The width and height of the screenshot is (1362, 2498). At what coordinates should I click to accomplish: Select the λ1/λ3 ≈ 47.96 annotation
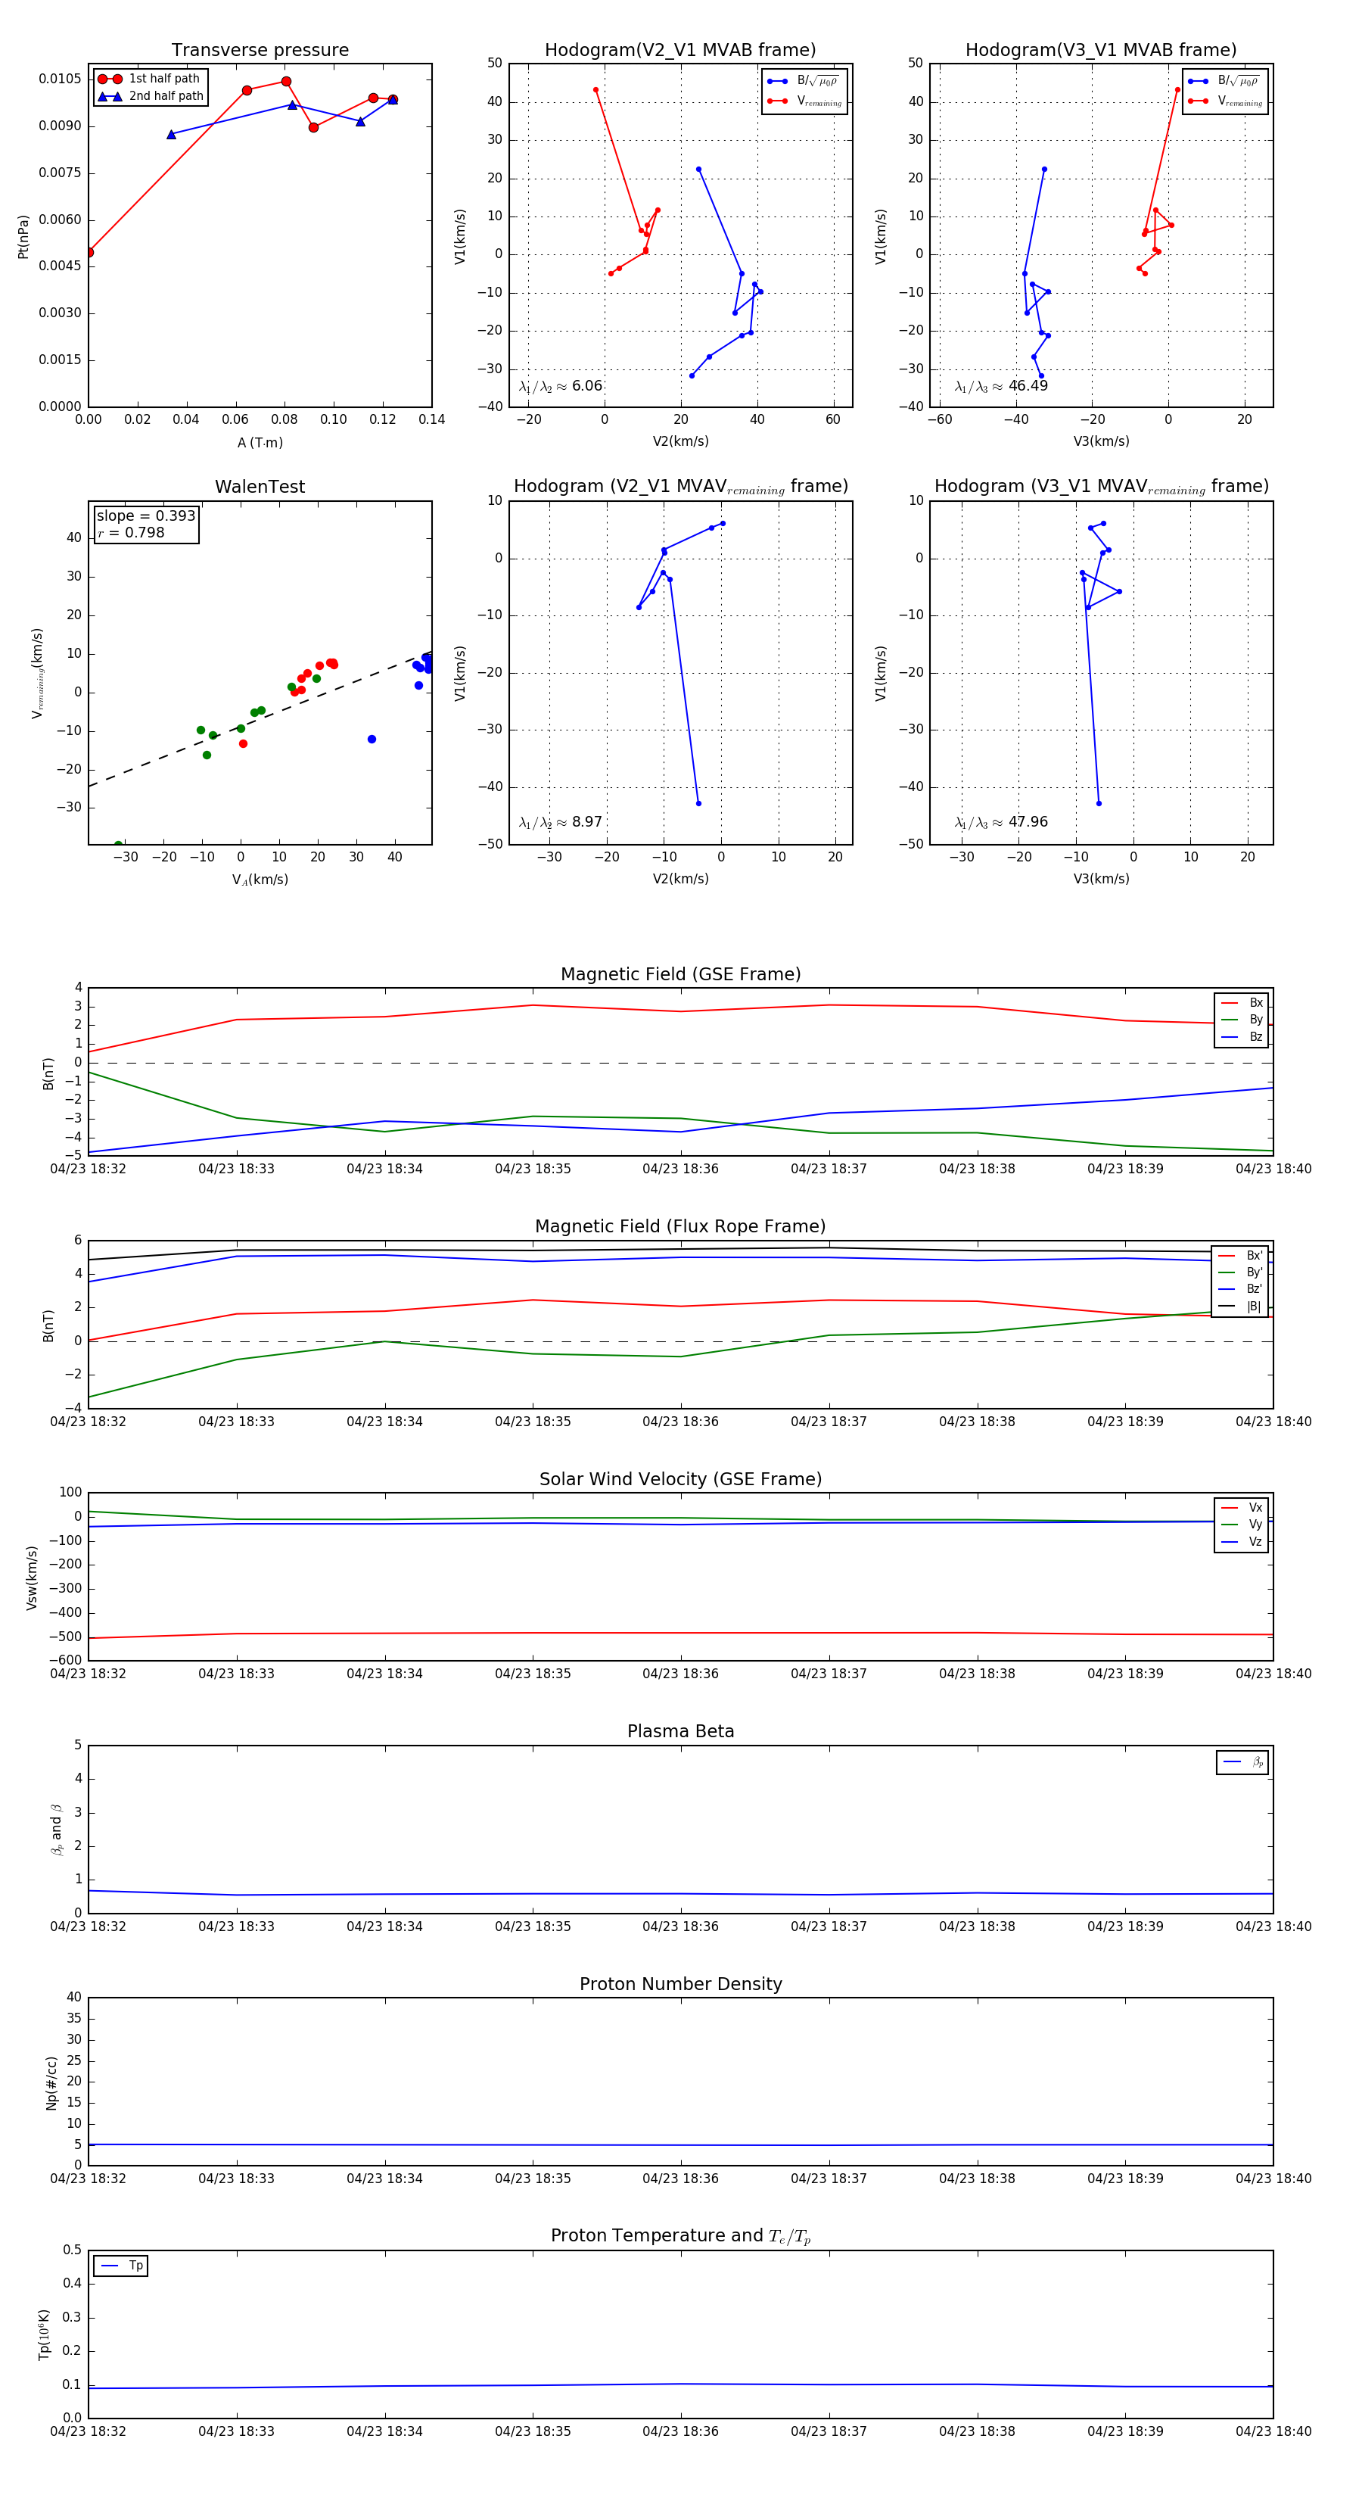1000,822
